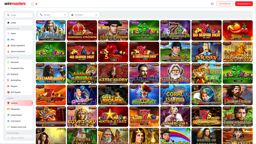
Task: Click the Golden Coins Link icon
Action: click(8, 127)
